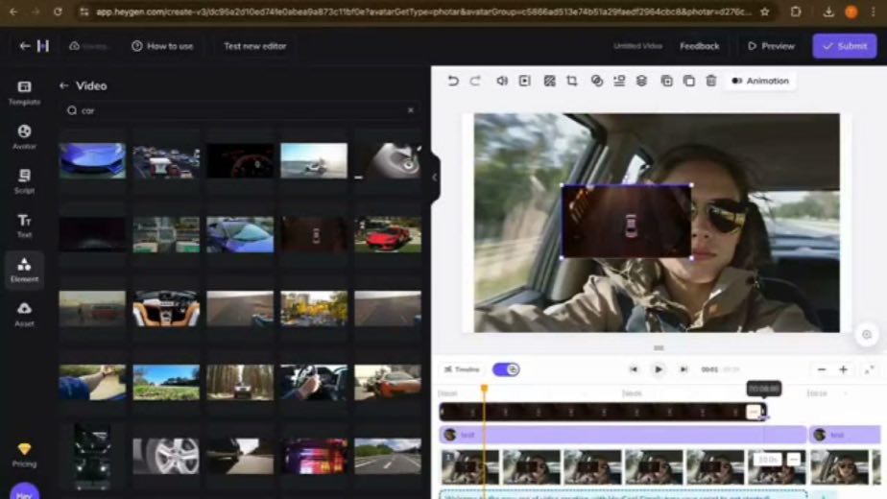Click Test new editor button
This screenshot has width=887, height=499.
255,46
